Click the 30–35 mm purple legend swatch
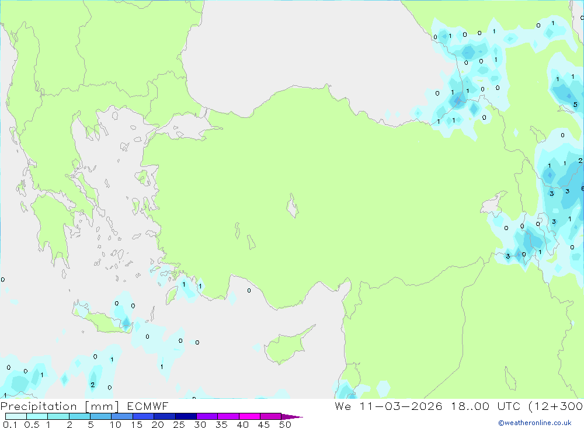The image size is (584, 428). [207, 416]
